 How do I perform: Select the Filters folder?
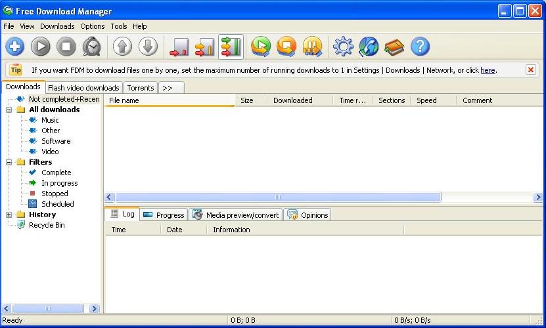click(x=40, y=162)
